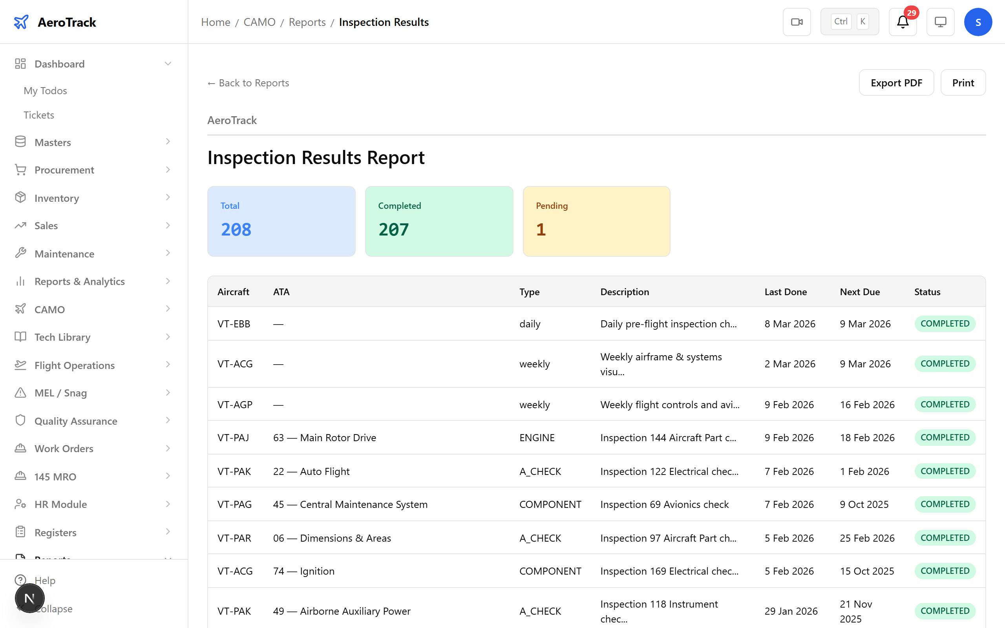The width and height of the screenshot is (1005, 628).
Task: Collapse the Dashboard section
Action: [168, 63]
